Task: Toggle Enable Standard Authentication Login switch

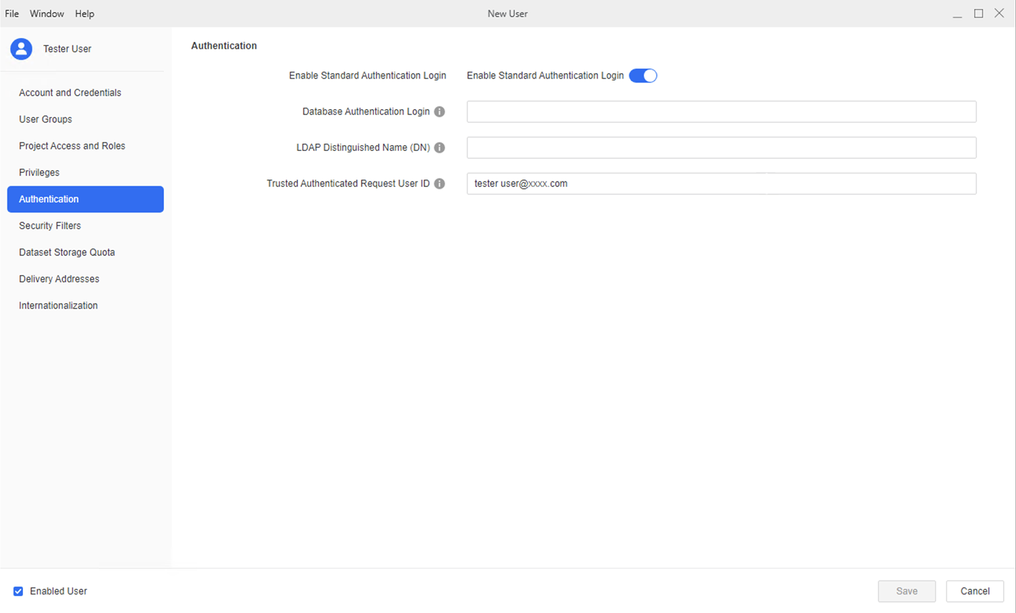Action: point(643,76)
